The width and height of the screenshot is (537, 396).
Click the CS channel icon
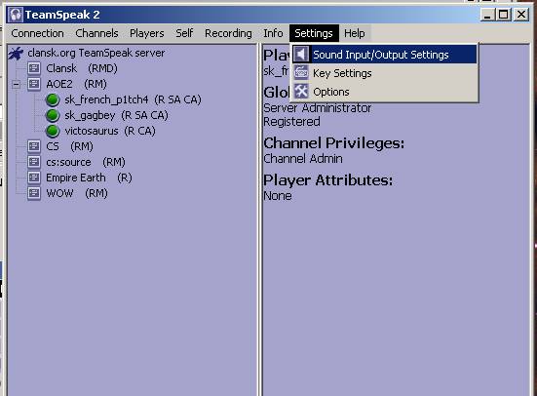pyautogui.click(x=34, y=146)
